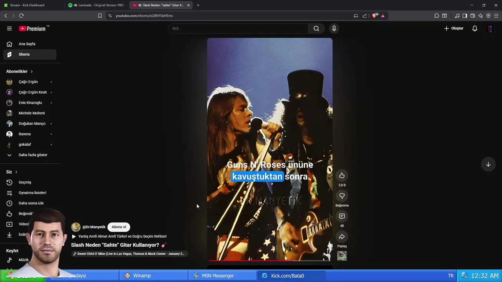Expand the Siz section chevron
Viewport: 502px width, 282px height.
16,172
